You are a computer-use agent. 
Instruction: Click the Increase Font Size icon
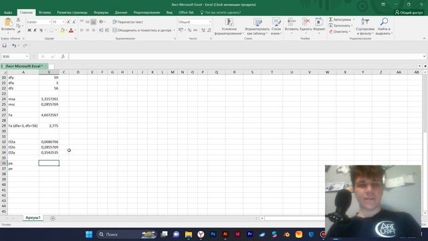click(68, 22)
